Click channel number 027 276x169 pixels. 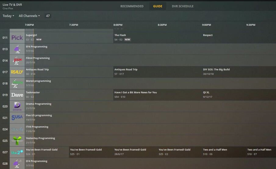coord(5,152)
